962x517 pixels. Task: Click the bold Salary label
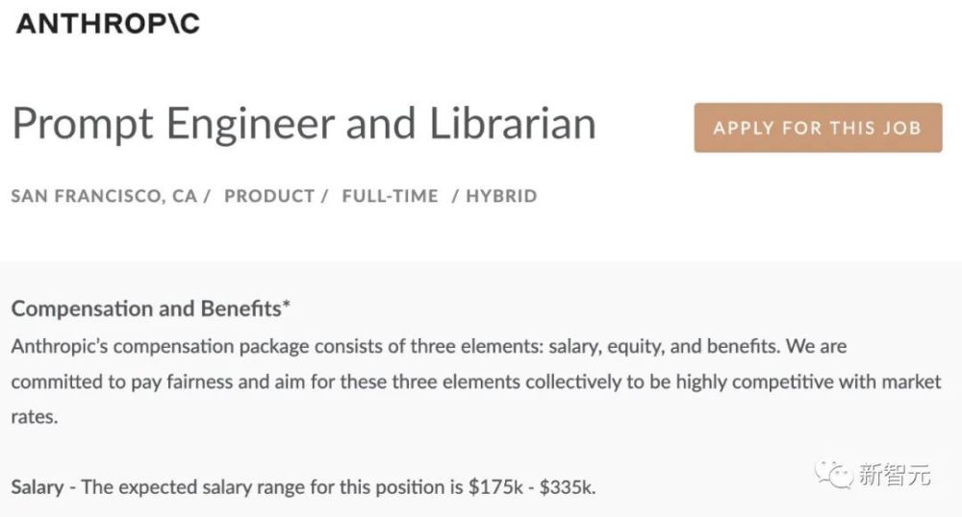point(38,487)
